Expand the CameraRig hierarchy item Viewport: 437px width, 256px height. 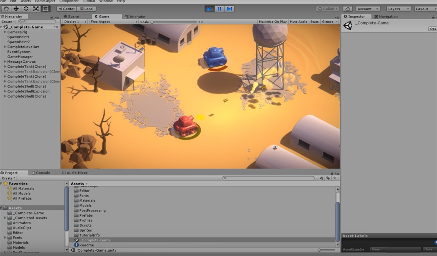click(x=5, y=32)
